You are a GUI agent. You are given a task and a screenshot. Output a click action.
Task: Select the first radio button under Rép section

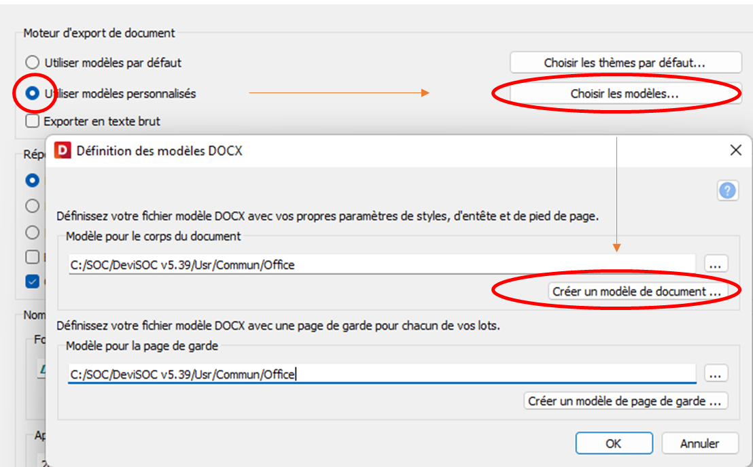[x=32, y=180]
